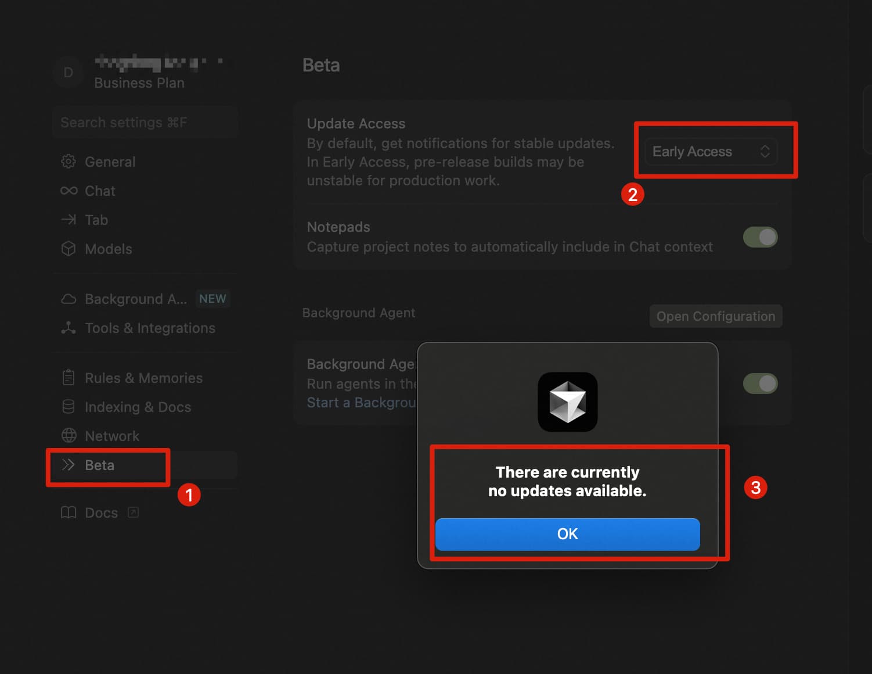The width and height of the screenshot is (872, 674).
Task: Go to the Models settings section
Action: coord(145,249)
